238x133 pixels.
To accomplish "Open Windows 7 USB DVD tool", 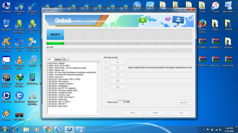I will [32, 99].
